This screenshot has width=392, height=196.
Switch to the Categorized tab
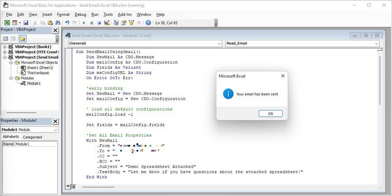click(x=32, y=137)
